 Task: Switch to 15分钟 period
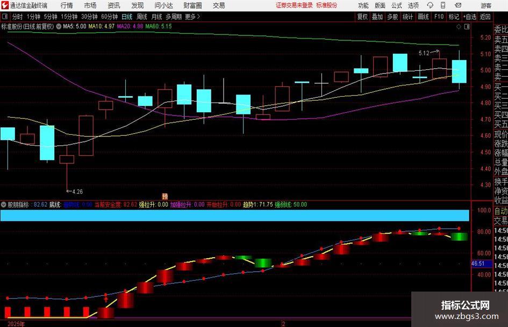click(x=69, y=17)
